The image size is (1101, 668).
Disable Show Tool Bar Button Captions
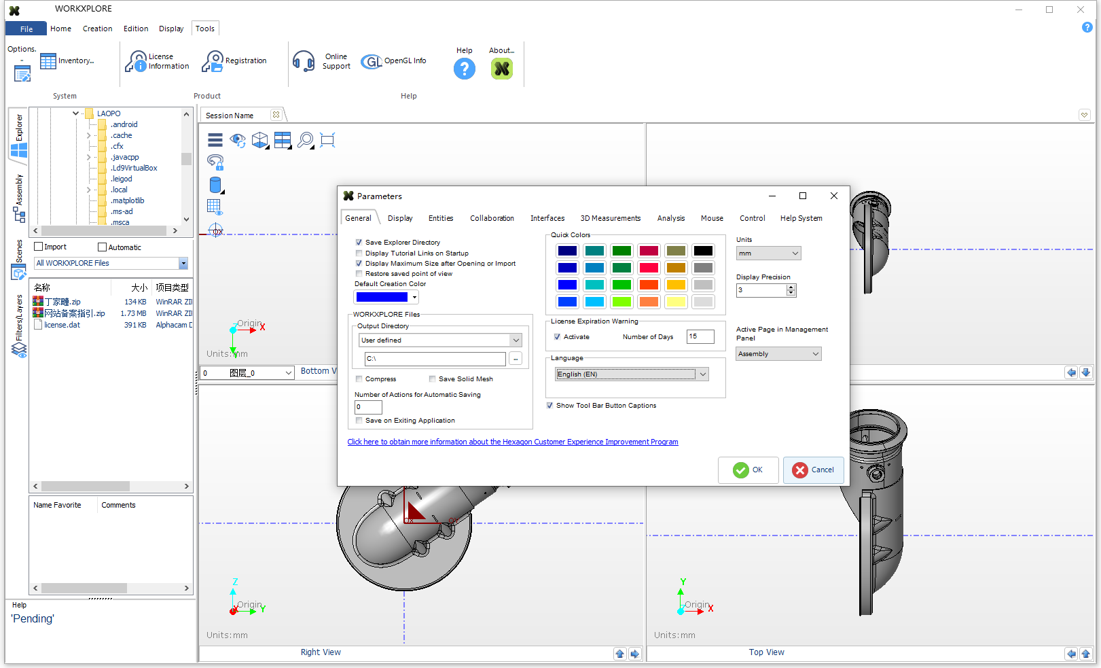[x=549, y=405]
